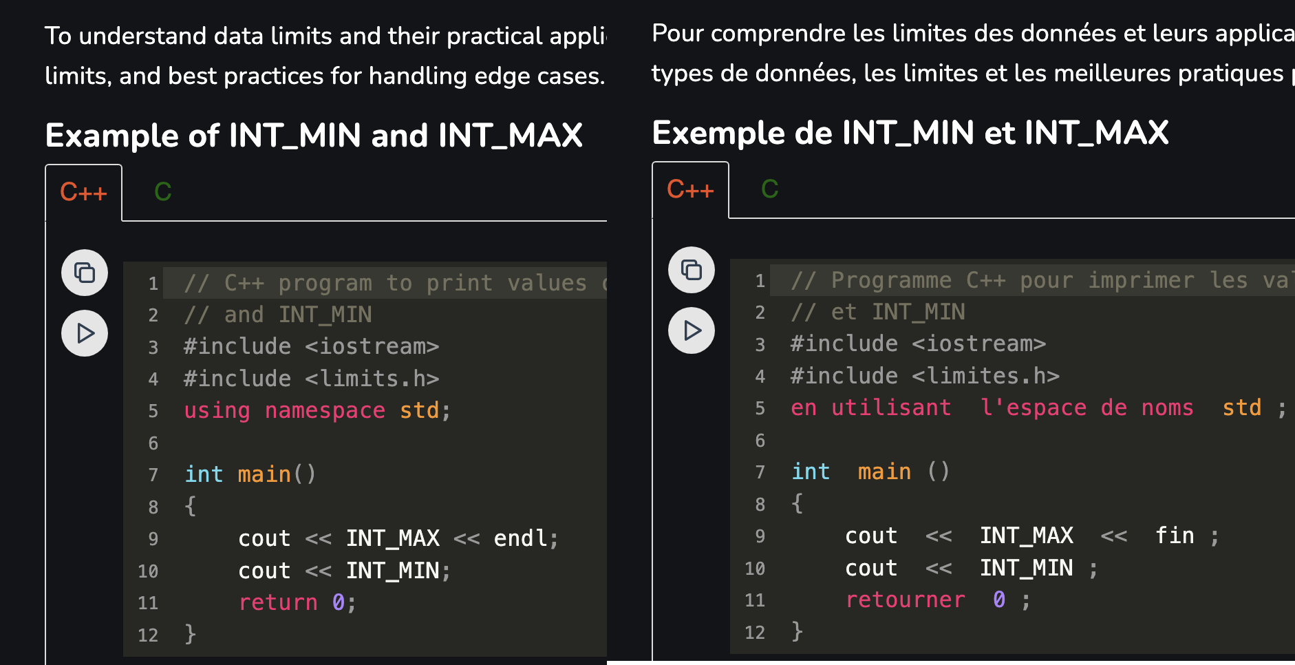
Task: Click comment line '// and INT_MIN'
Action: (278, 315)
